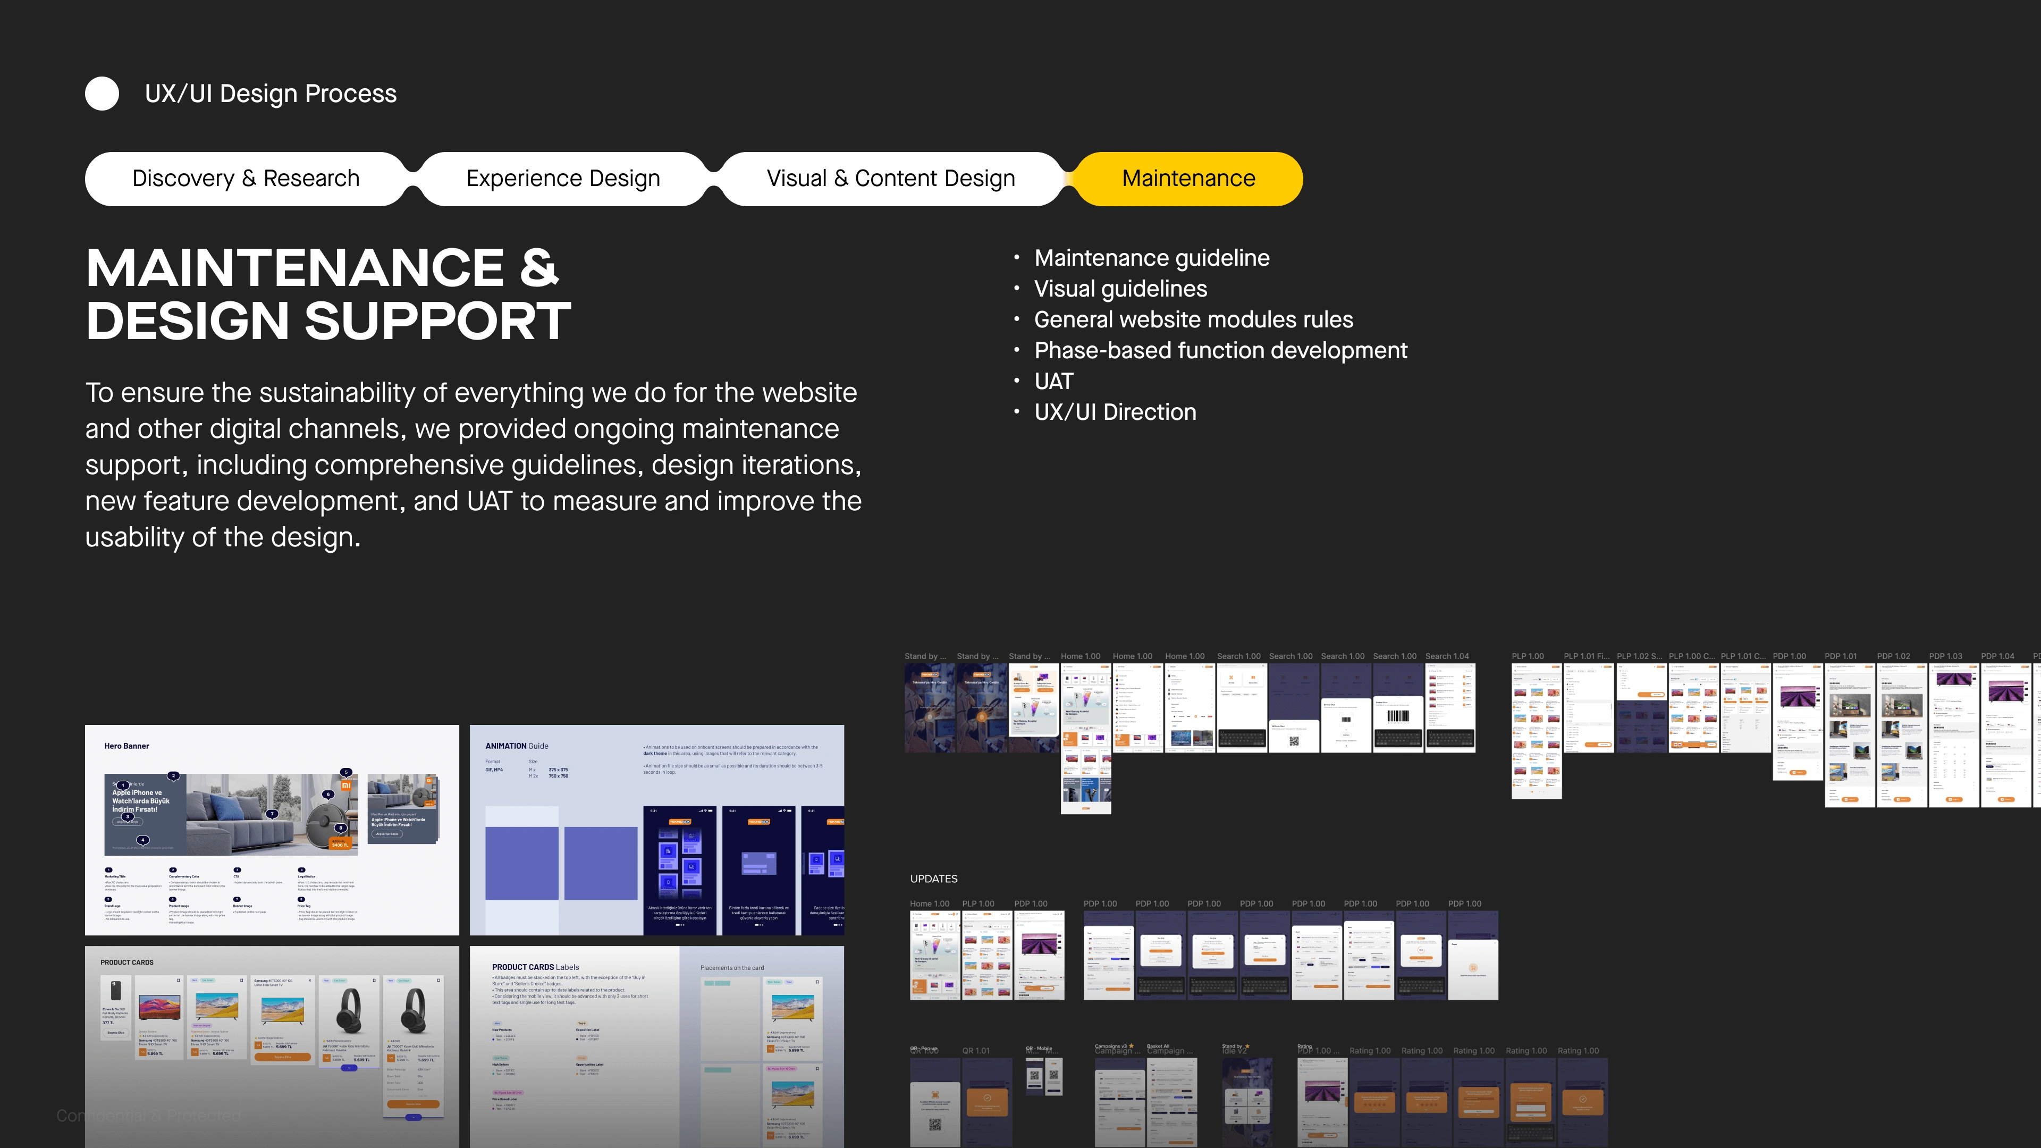Open the ANIMATION Guide thumbnail
Viewport: 2041px width, 1148px height.
pyautogui.click(x=656, y=830)
